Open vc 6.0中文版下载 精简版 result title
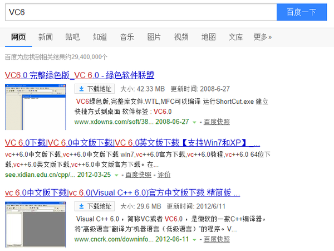The height and width of the screenshot is (251, 334). [122, 193]
